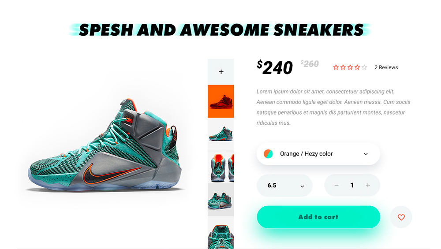Click the orange/teal color circle icon
441x249 pixels.
pyautogui.click(x=268, y=154)
